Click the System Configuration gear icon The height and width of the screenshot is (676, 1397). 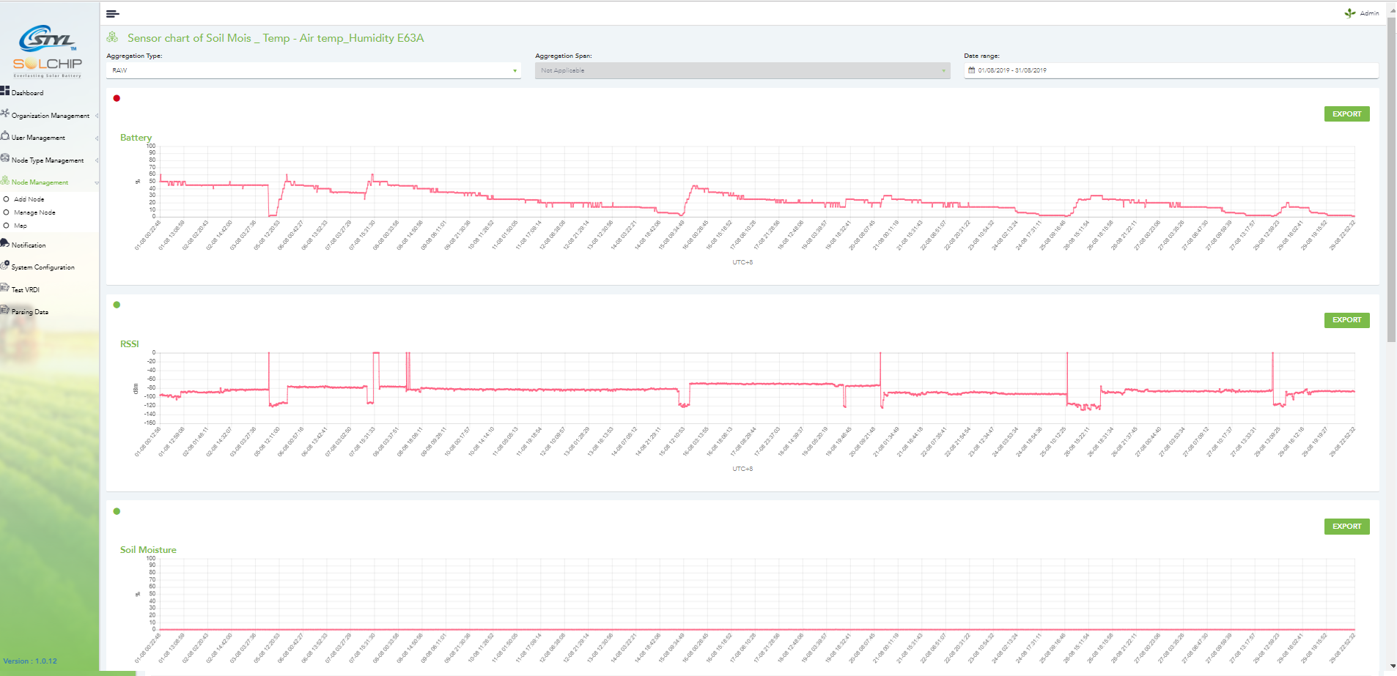coord(5,265)
